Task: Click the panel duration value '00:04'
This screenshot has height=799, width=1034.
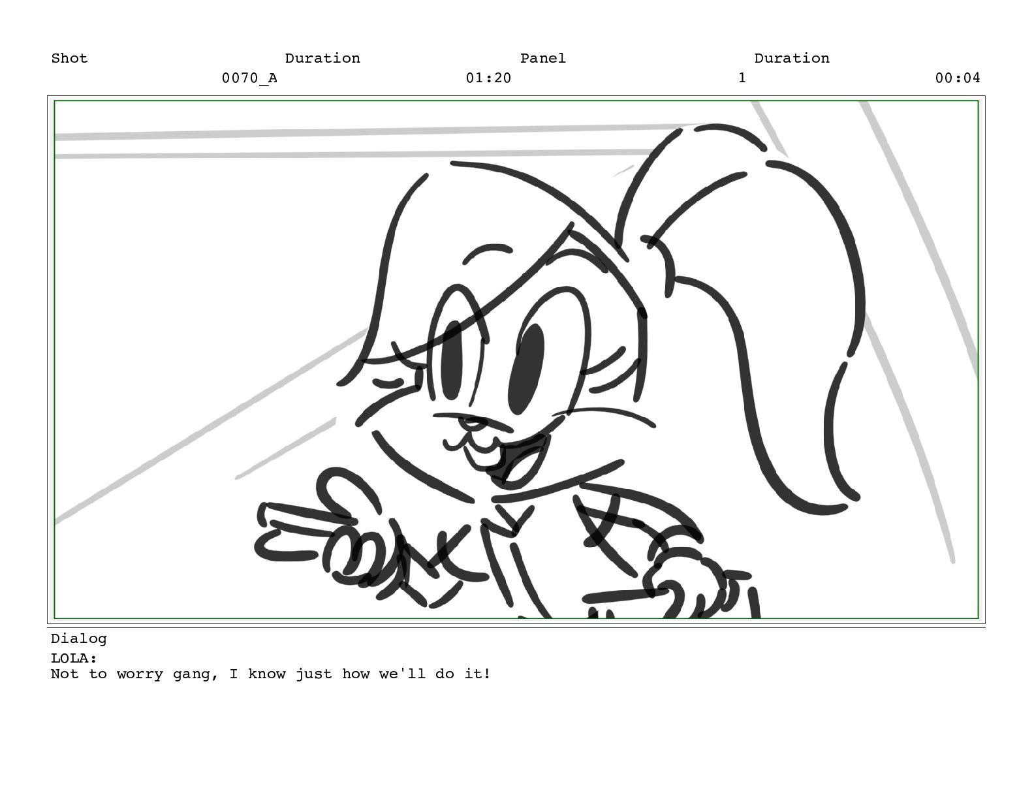Action: (958, 78)
